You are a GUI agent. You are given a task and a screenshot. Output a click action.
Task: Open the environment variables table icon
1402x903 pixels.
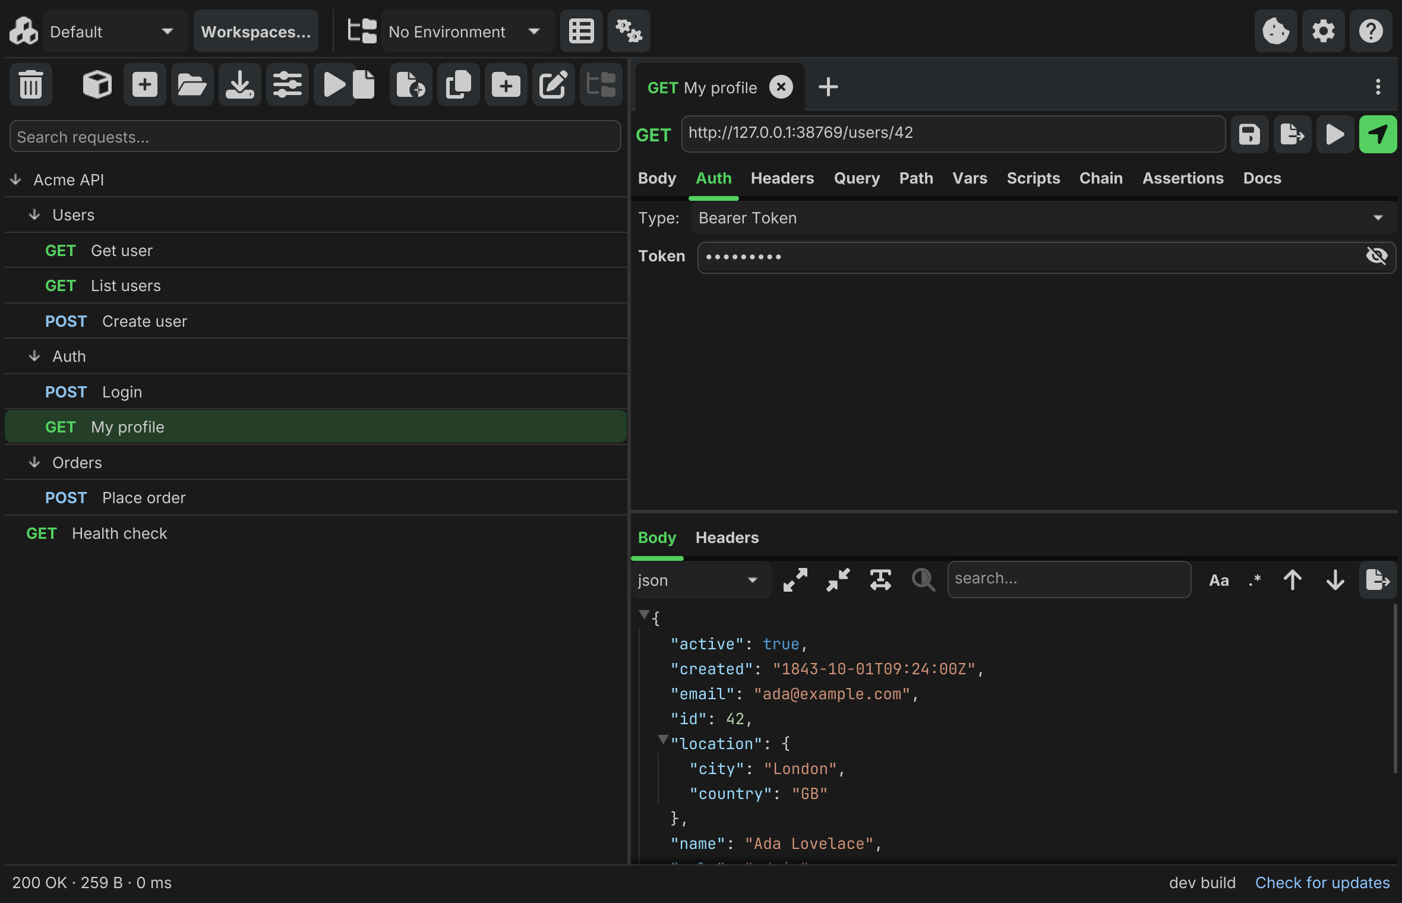tap(581, 31)
